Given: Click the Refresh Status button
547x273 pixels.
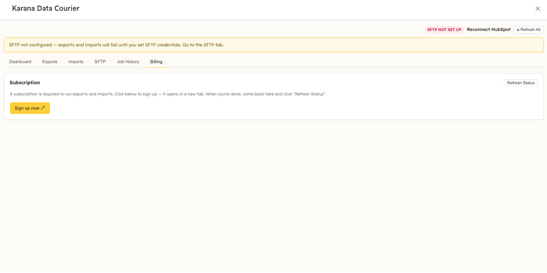Looking at the screenshot, I should pyautogui.click(x=521, y=83).
